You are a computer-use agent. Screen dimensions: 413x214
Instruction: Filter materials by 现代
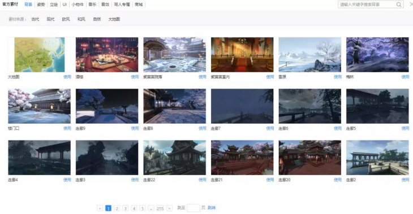click(50, 19)
